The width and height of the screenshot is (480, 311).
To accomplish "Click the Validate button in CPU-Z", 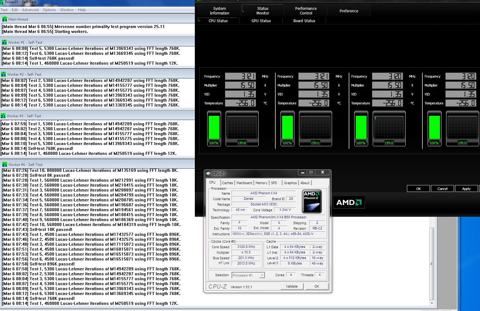I will coord(292,286).
